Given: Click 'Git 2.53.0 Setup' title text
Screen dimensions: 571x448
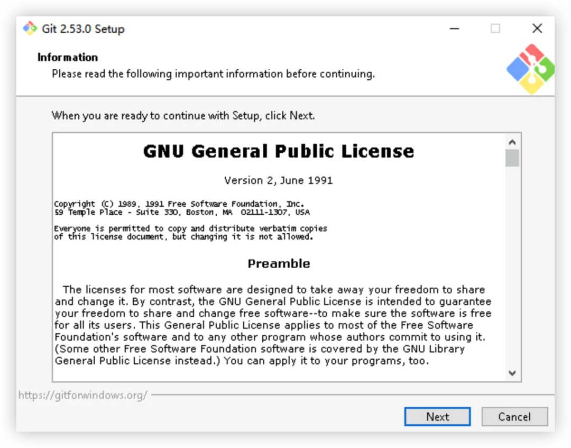Looking at the screenshot, I should 83,29.
